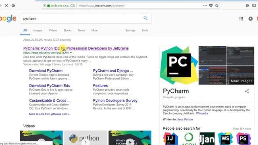Open search Tools menu
The width and height of the screenshot is (258, 145).
(145, 31)
